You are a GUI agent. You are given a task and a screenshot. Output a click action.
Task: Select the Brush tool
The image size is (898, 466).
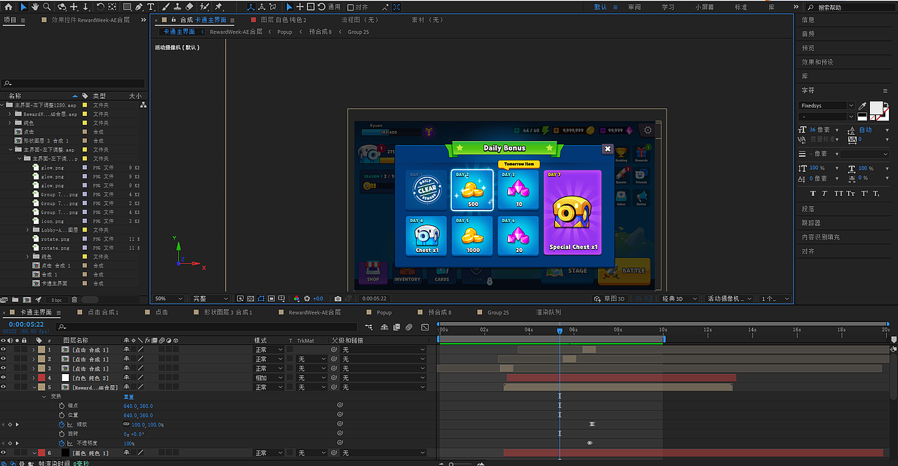tap(166, 6)
